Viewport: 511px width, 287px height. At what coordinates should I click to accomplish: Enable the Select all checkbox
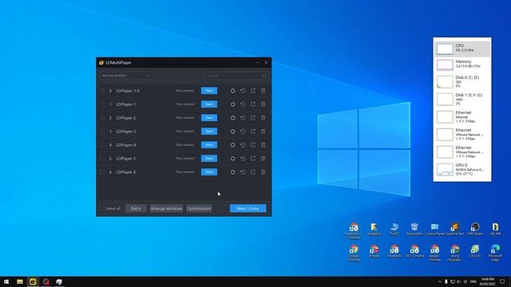click(x=102, y=208)
